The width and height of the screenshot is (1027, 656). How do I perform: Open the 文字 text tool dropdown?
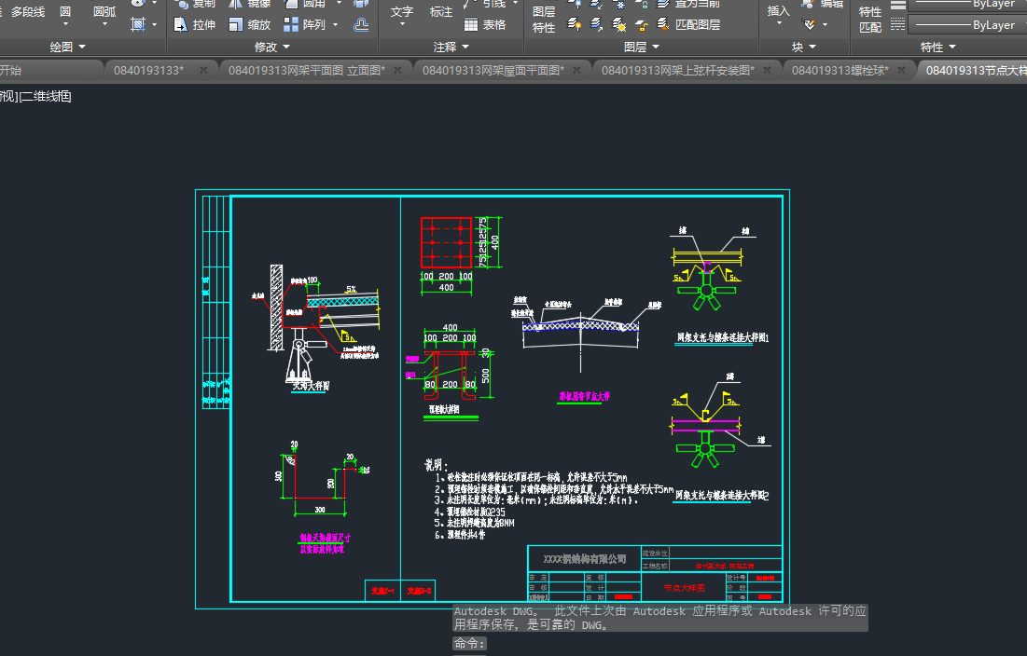tap(401, 25)
